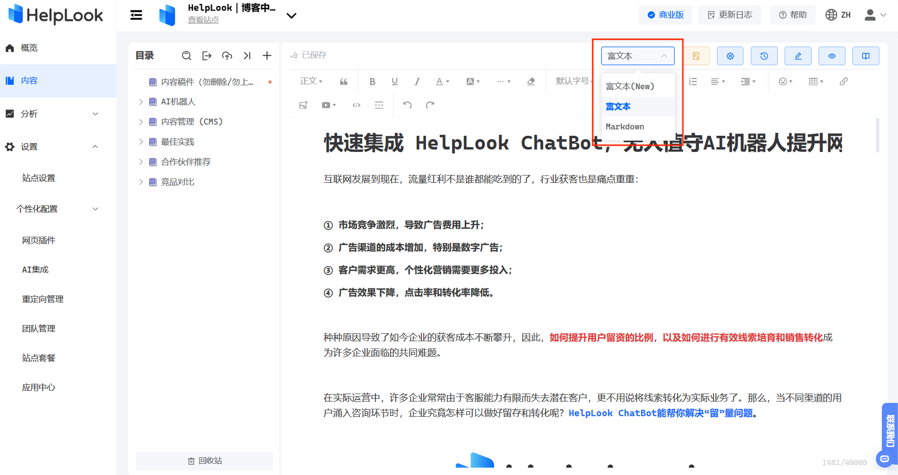Click the blockquote icon in the editor toolbar
Viewport: 898px width, 475px height.
343,81
